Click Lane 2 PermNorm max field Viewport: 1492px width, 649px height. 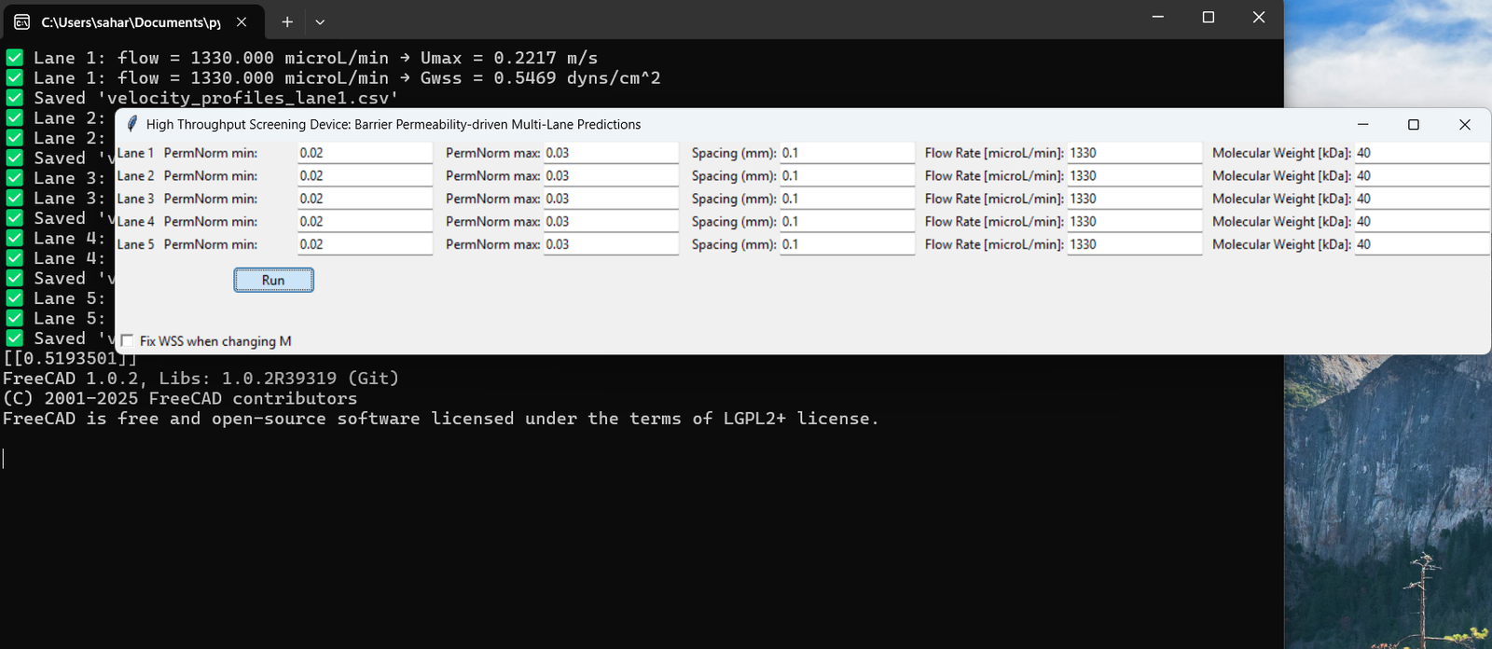610,176
